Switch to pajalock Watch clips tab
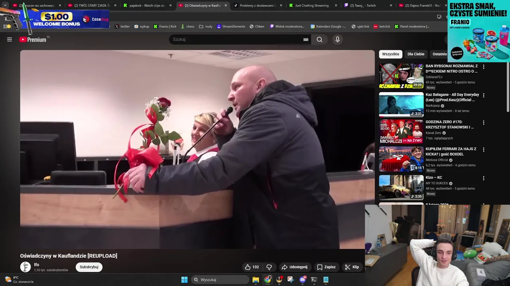The image size is (510, 286). pos(147,5)
